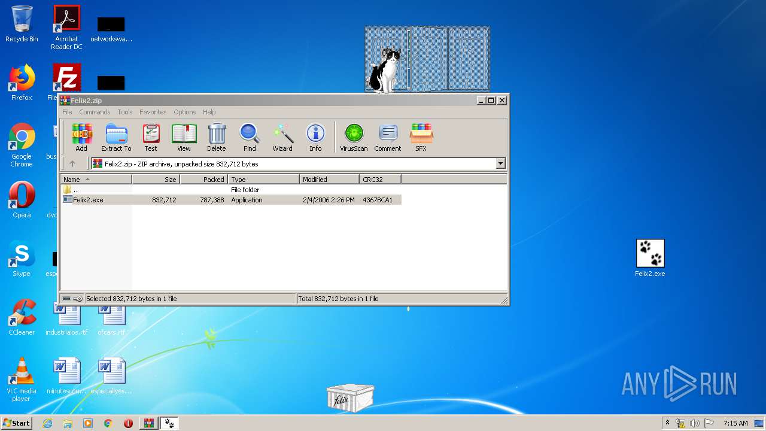Open the Google Chrome desktop icon
The image size is (766, 431).
pos(22,145)
